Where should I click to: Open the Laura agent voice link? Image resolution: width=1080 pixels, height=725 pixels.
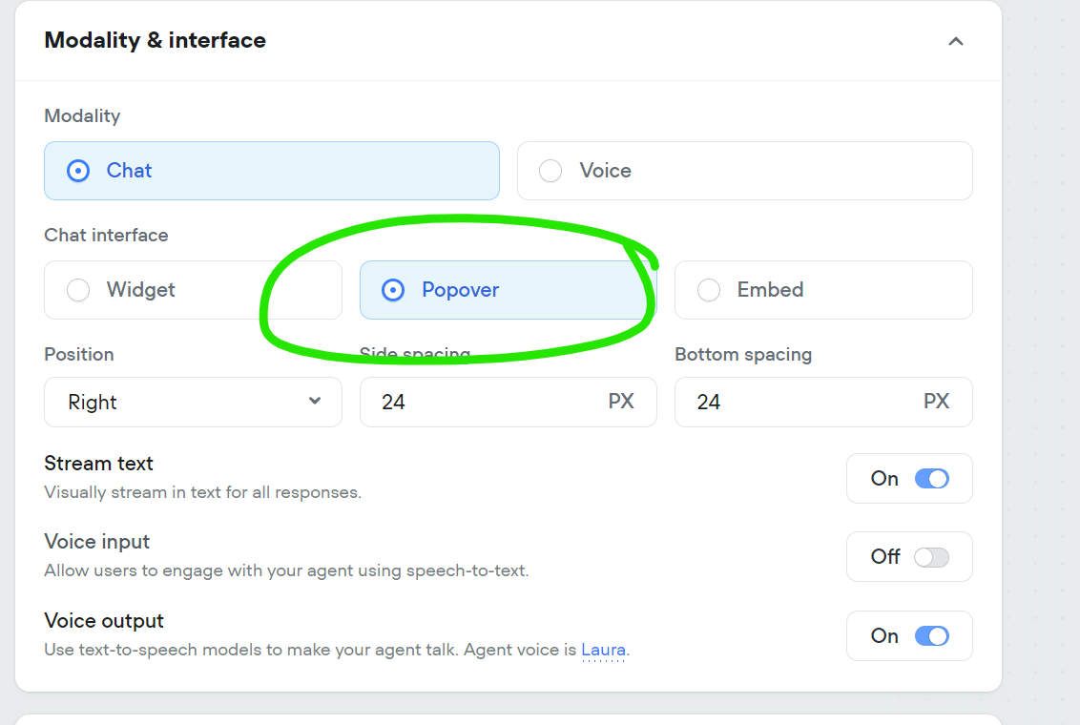point(603,650)
